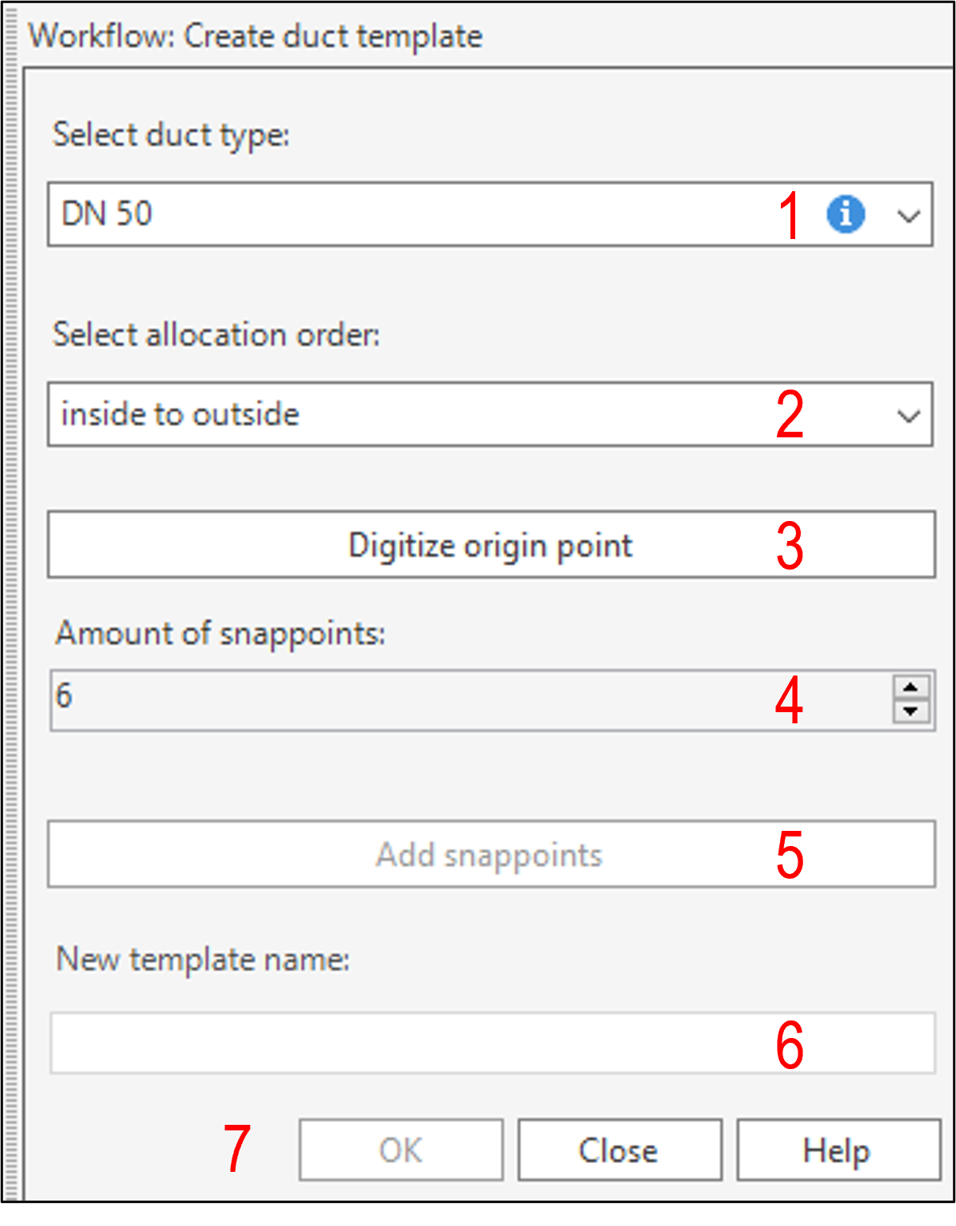The height and width of the screenshot is (1226, 956).
Task: Click the Close button
Action: [x=619, y=1150]
